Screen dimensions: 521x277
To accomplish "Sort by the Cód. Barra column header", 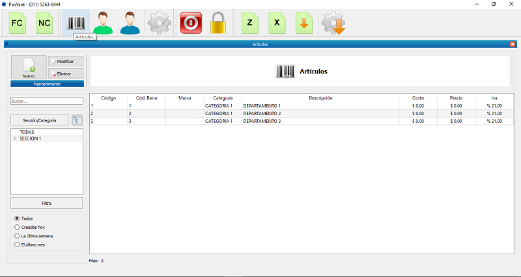I will [x=147, y=98].
